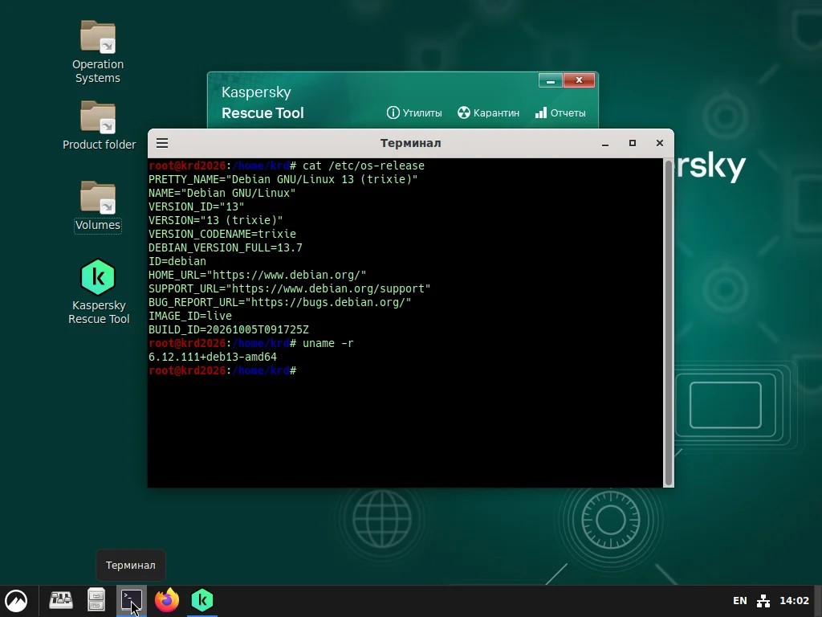The height and width of the screenshot is (617, 822).
Task: Launch Firefox from the taskbar
Action: (167, 599)
